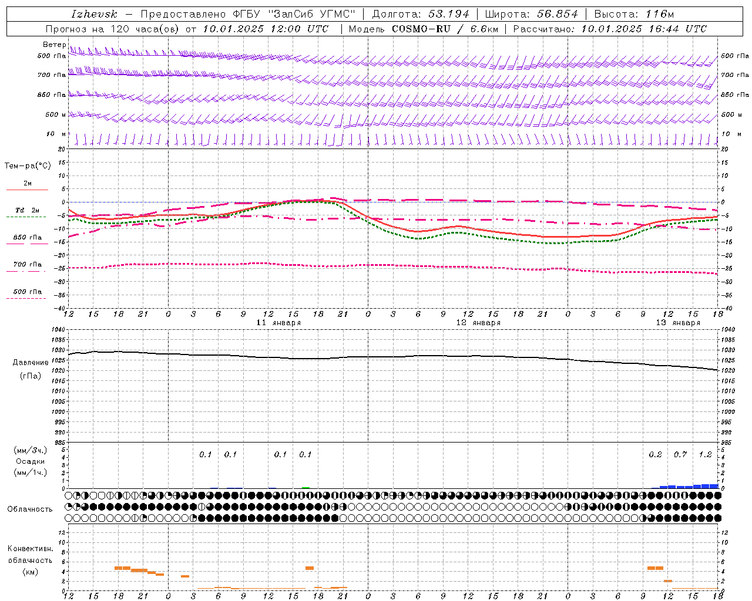
Task: Select the "Высота: 116м" header value
Action: [634, 14]
